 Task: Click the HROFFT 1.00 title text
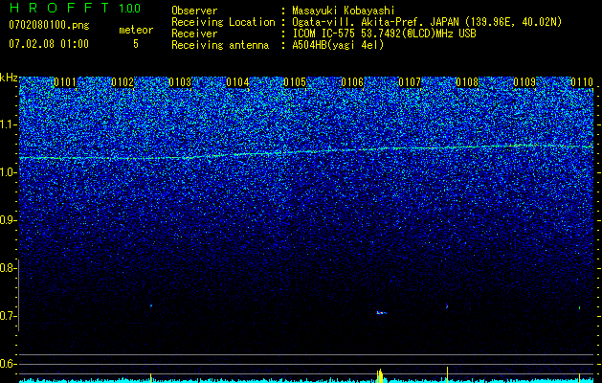tap(75, 8)
